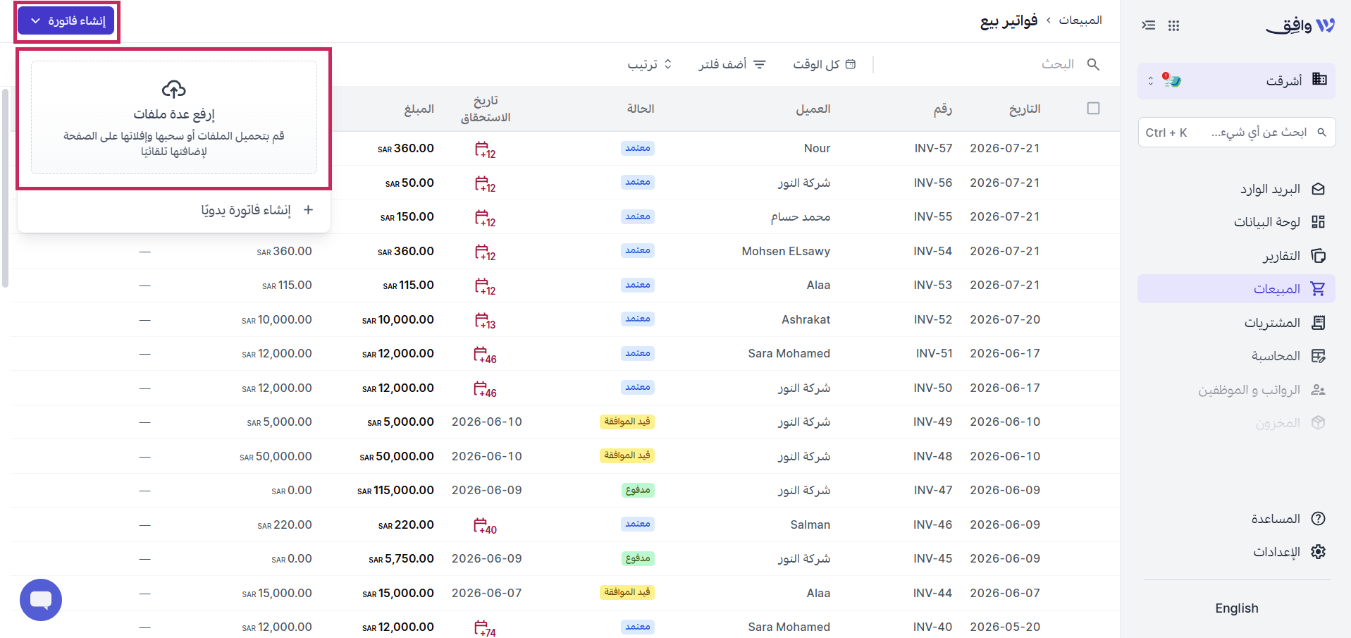Click أضف فلتر add filter
Image resolution: width=1351 pixels, height=638 pixels.
tap(732, 64)
